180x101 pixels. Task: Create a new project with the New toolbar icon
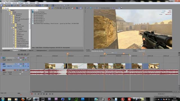(1, 5)
